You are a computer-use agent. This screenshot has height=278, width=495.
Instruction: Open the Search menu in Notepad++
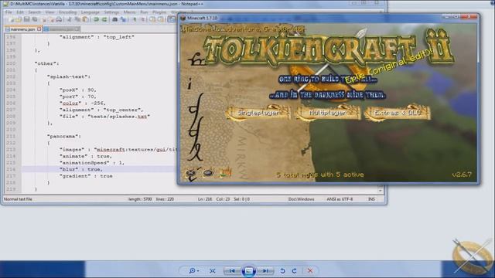click(34, 12)
